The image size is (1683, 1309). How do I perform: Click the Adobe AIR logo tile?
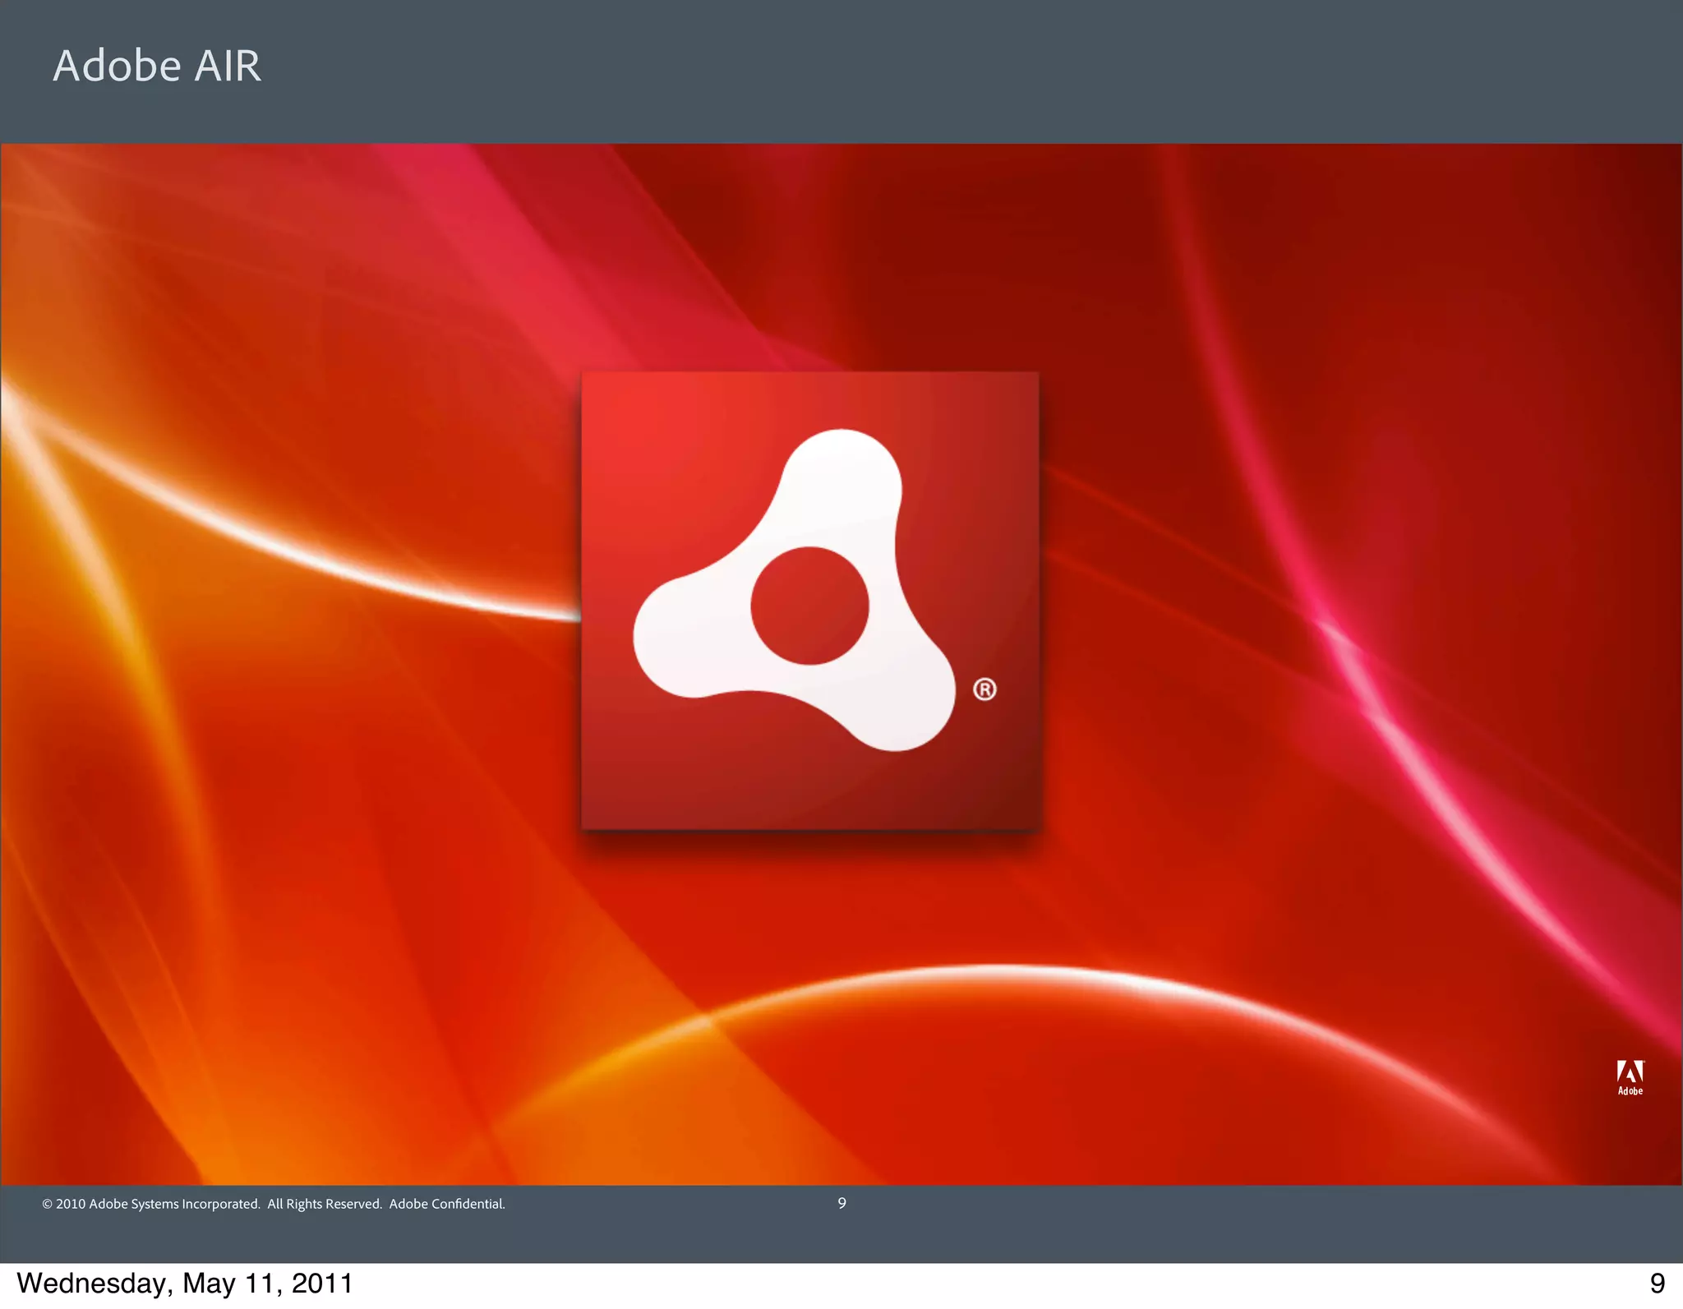coord(809,601)
